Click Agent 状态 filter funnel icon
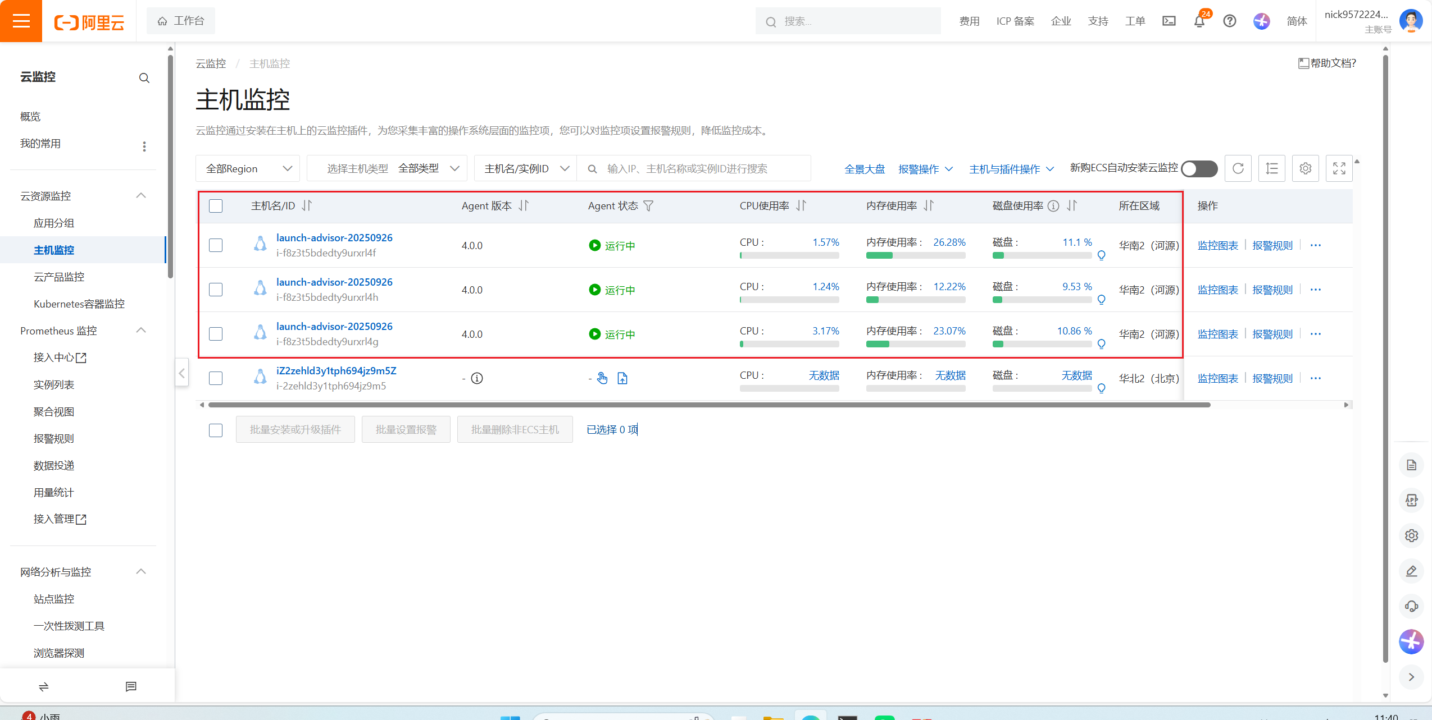 (648, 206)
